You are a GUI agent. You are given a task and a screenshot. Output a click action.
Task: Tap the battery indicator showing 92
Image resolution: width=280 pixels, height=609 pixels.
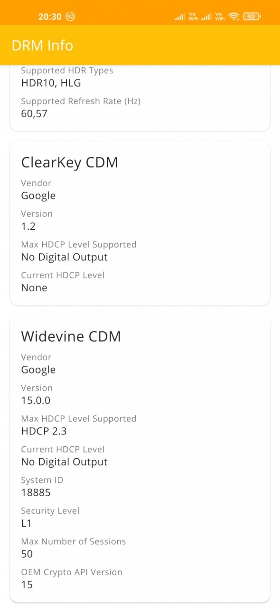(252, 17)
